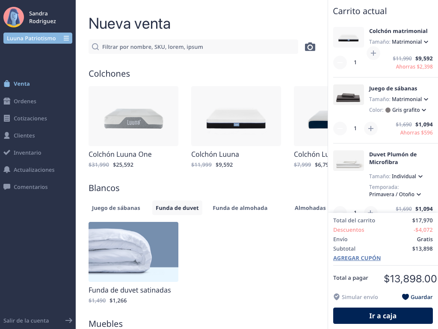The width and height of the screenshot is (438, 329).
Task: Select the Colchón Luuna One product image
Action: pyautogui.click(x=133, y=116)
